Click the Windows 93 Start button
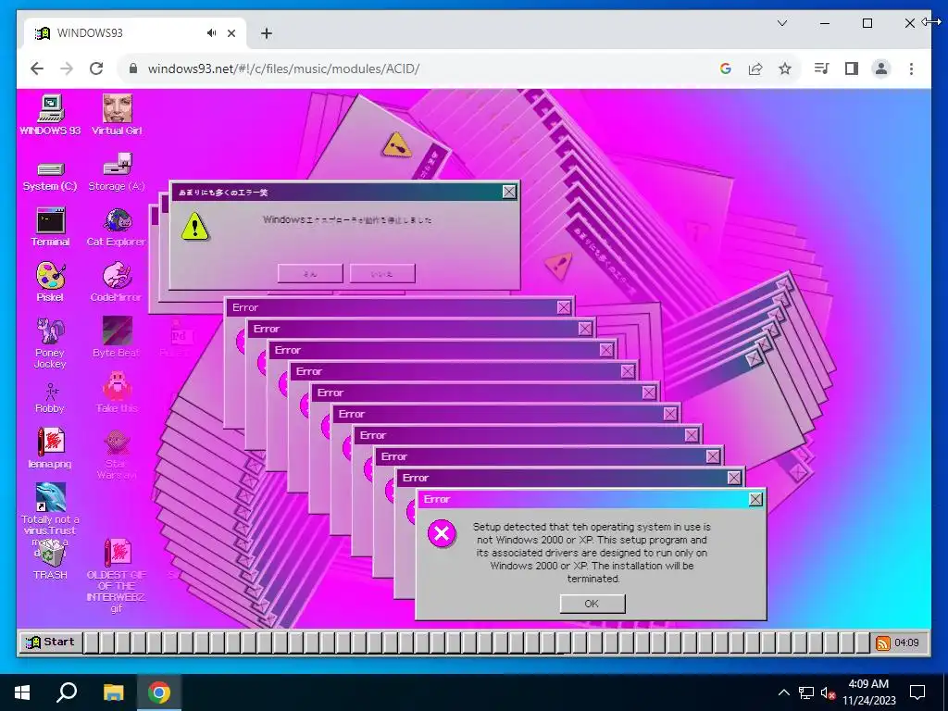This screenshot has height=711, width=948. tap(50, 642)
